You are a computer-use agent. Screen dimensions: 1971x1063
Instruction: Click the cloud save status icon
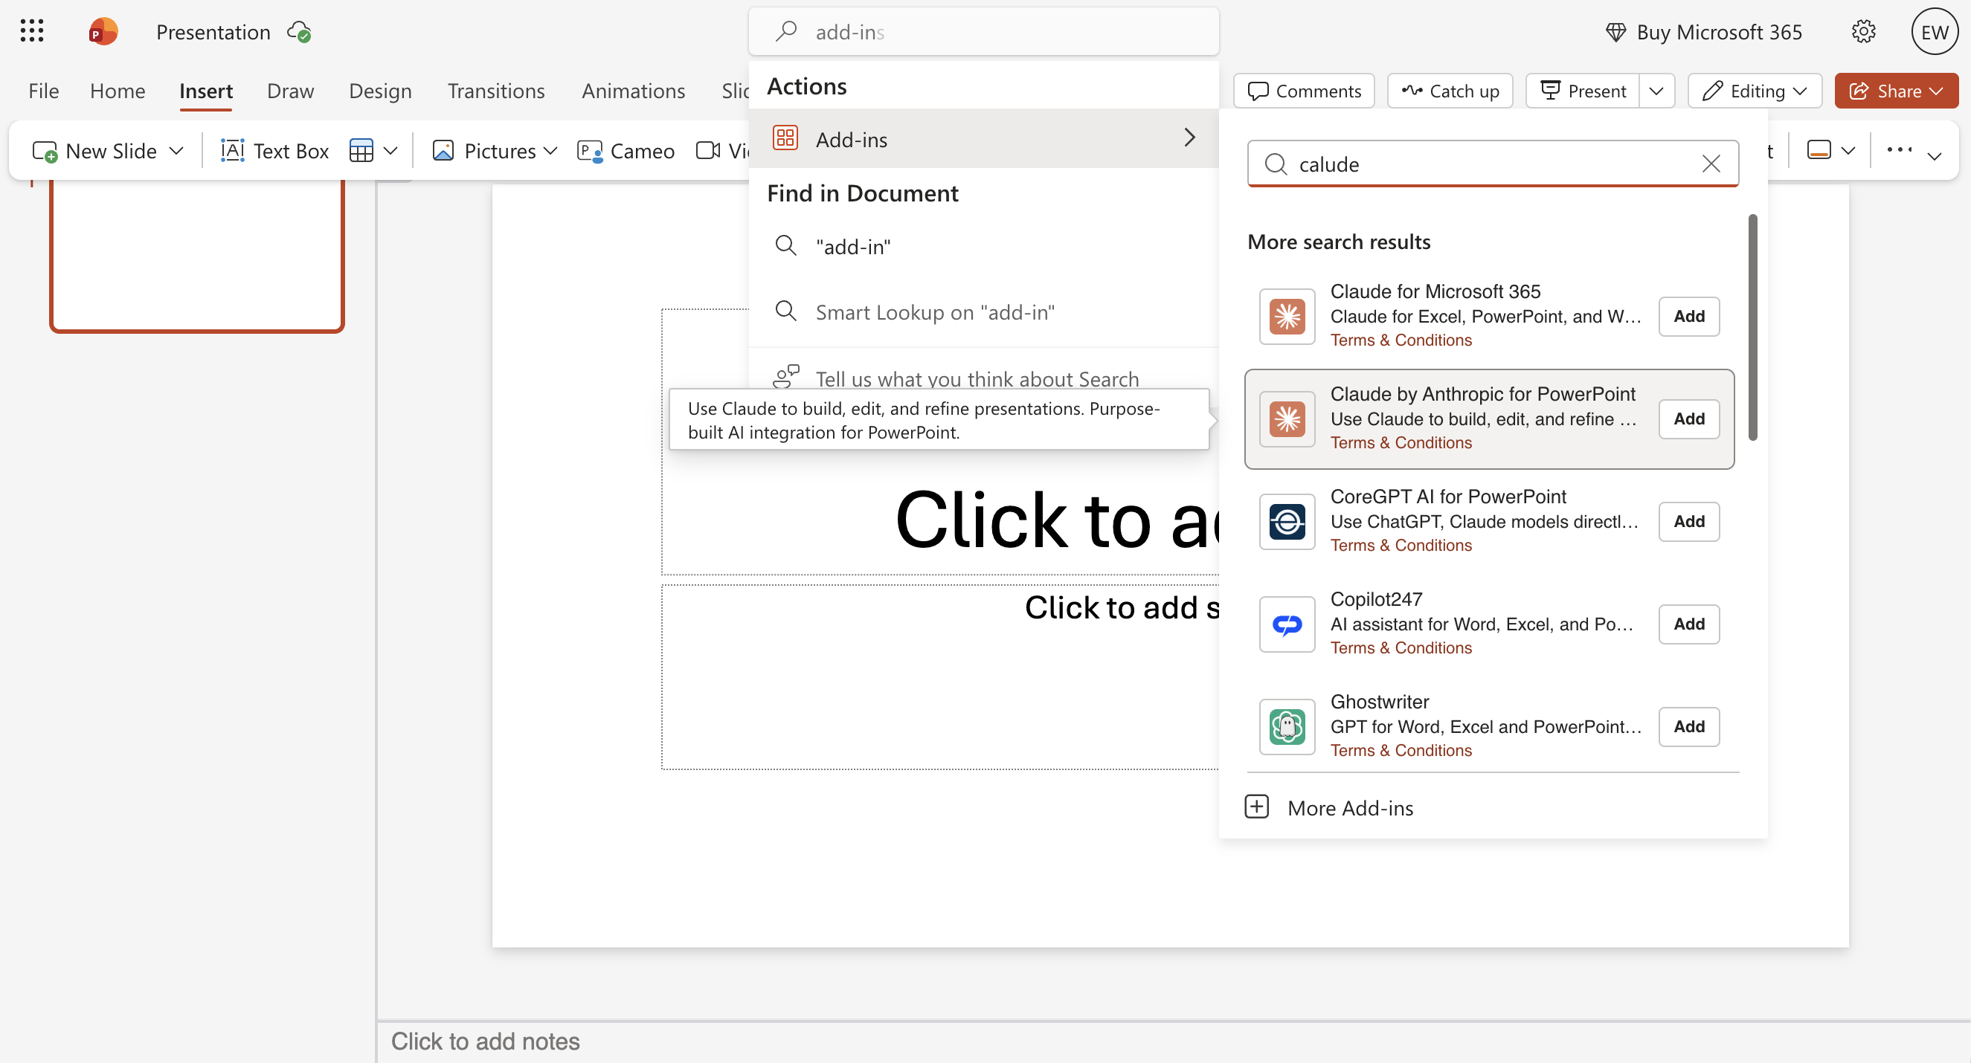click(298, 32)
